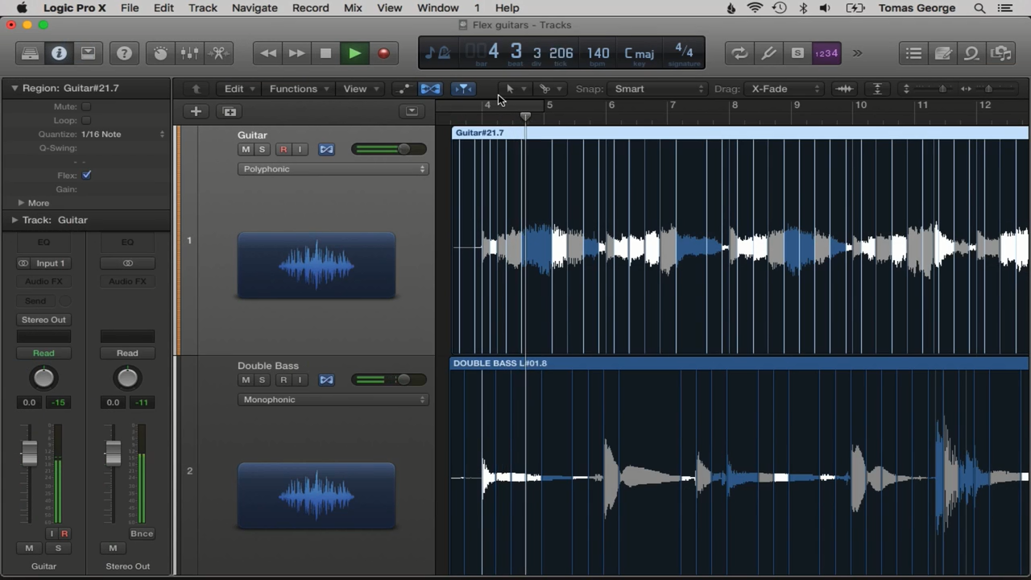Enable transport Solo S button
Screen dimensions: 1031x580
tap(797, 53)
